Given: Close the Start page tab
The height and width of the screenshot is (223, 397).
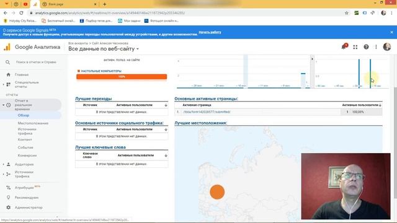Looking at the screenshot, I should click(95, 4).
